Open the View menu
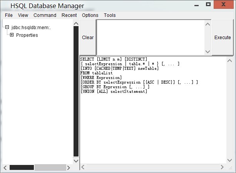236x173 pixels. click(x=23, y=15)
